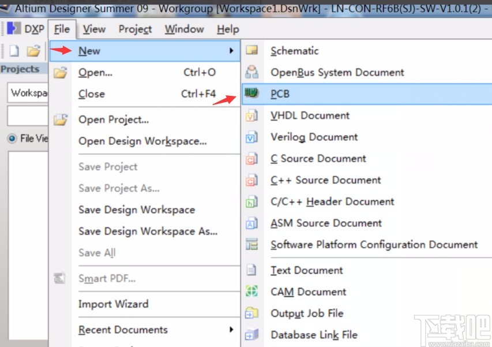This screenshot has height=347, width=492.
Task: Open the Help menu
Action: pyautogui.click(x=228, y=29)
